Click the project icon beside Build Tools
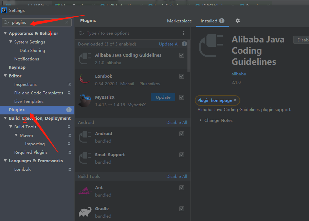Screen dimensions: 309x221 [69, 127]
